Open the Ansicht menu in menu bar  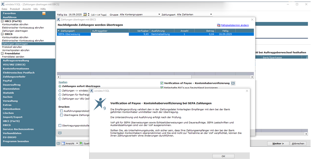[x=27, y=9]
